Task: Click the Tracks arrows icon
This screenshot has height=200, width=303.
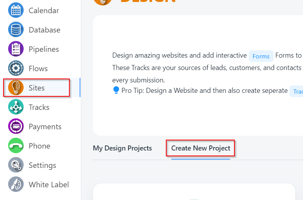Action: click(x=16, y=107)
